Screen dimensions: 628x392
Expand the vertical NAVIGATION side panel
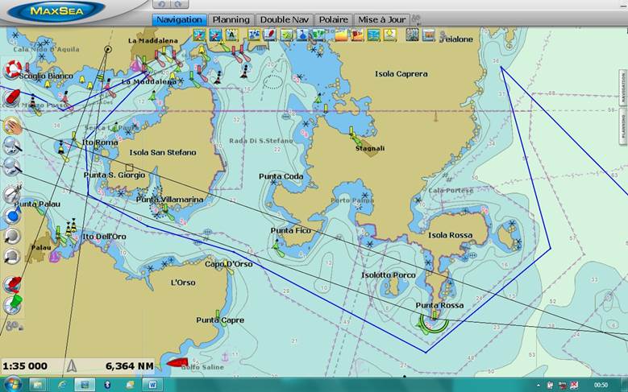[623, 89]
